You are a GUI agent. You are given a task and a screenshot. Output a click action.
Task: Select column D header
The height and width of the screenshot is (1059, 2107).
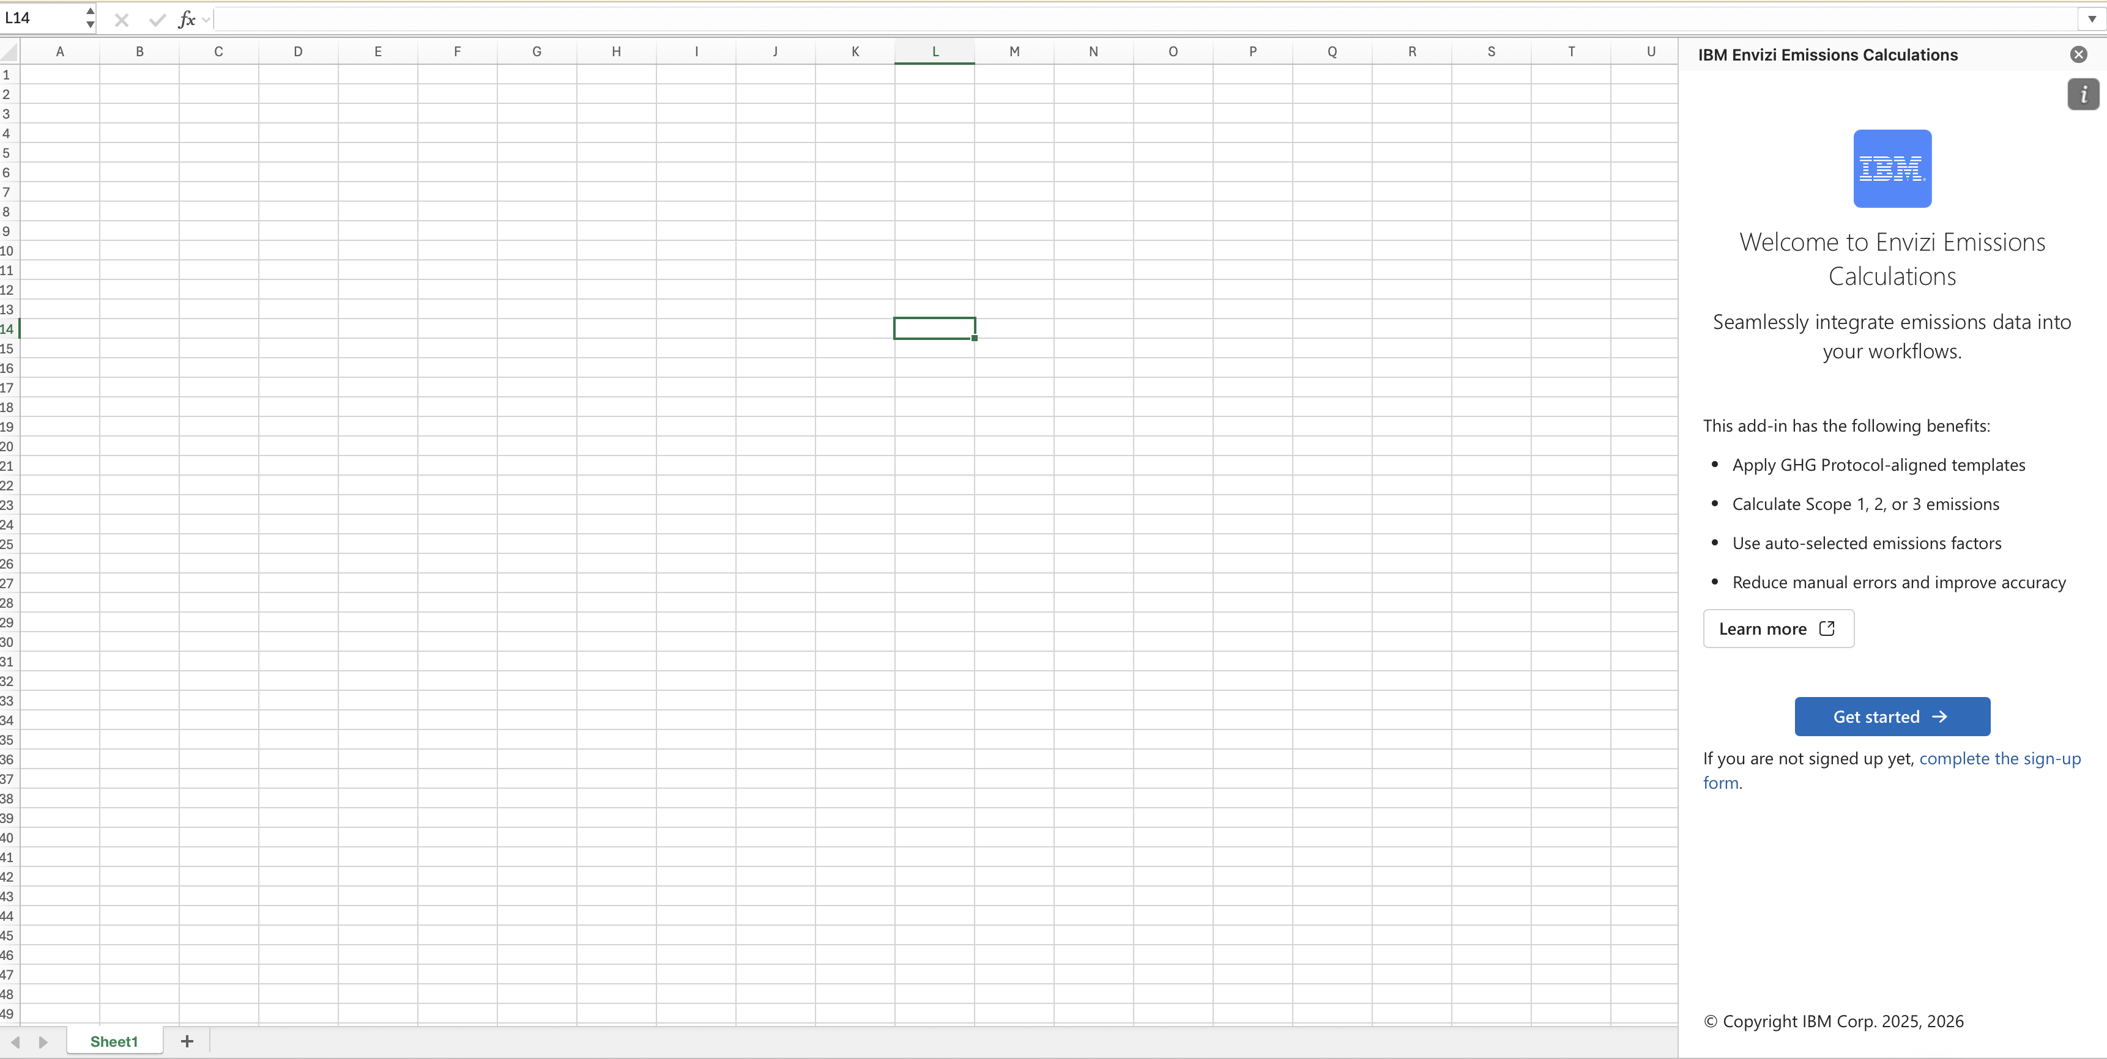pos(298,51)
